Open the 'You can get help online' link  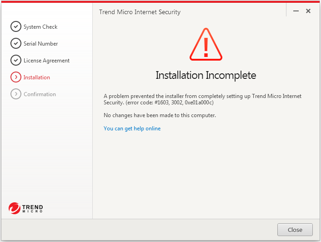pos(132,129)
